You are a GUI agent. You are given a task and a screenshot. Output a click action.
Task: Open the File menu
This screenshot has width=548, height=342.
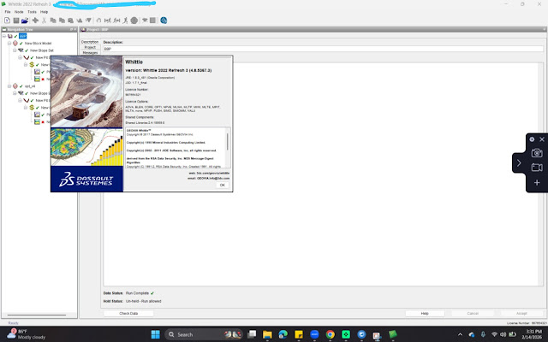[x=8, y=12]
